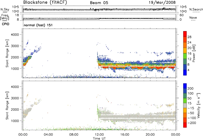Click the "-200" velocity colorbar value
Screen dimensions: 203x140
[x=192, y=123]
